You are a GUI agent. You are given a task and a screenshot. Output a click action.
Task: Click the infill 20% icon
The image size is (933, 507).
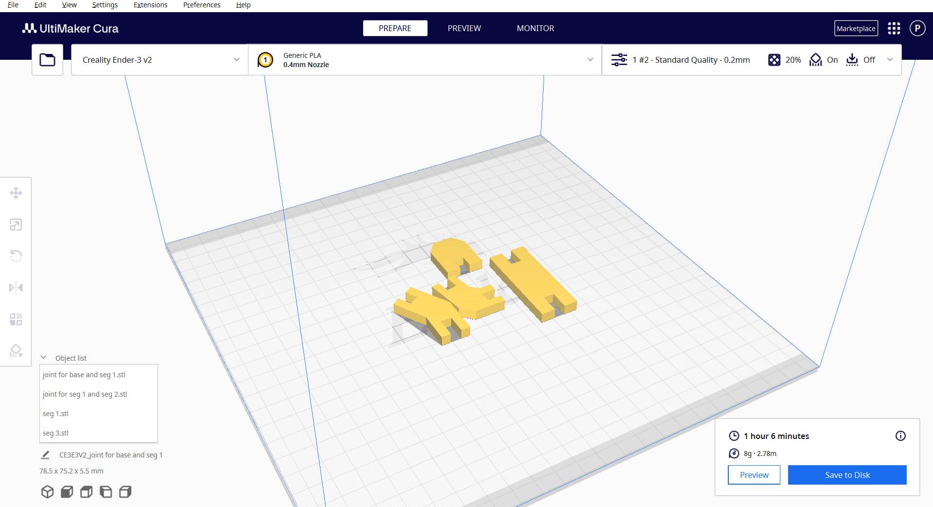point(774,60)
